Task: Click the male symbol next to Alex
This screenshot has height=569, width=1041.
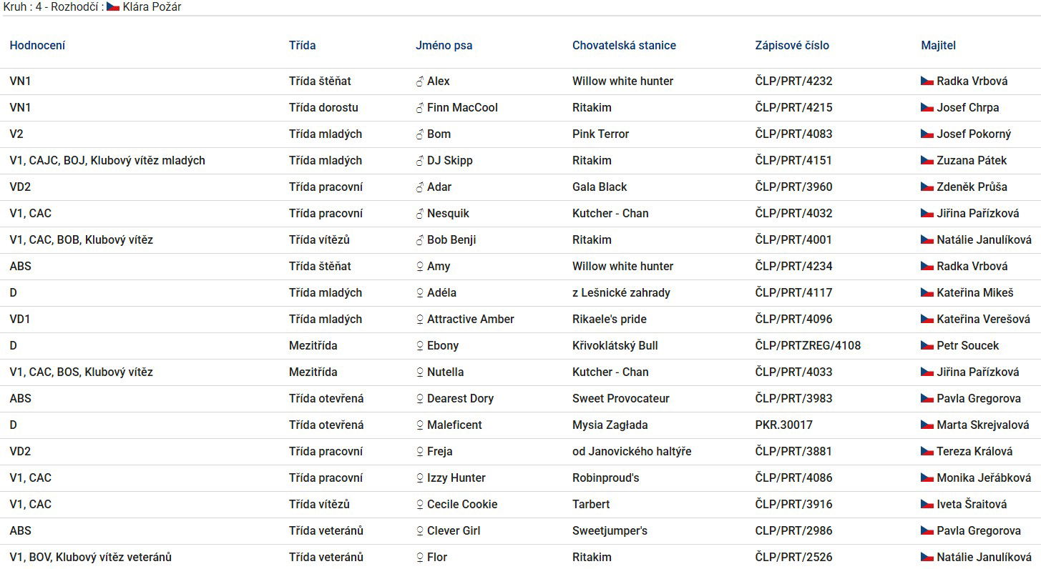Action: [x=420, y=81]
